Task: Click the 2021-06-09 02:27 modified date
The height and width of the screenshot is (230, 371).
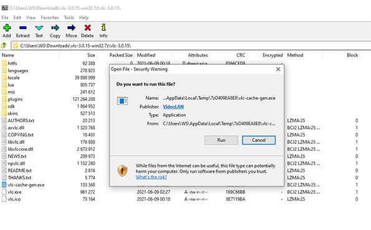Action: pyautogui.click(x=153, y=192)
